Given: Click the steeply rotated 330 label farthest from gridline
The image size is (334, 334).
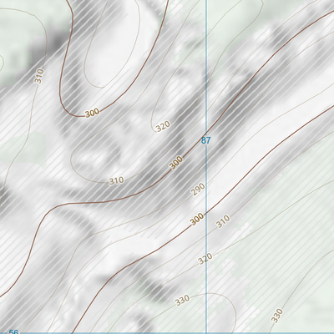Looking at the screenshot, I should (x=277, y=316).
